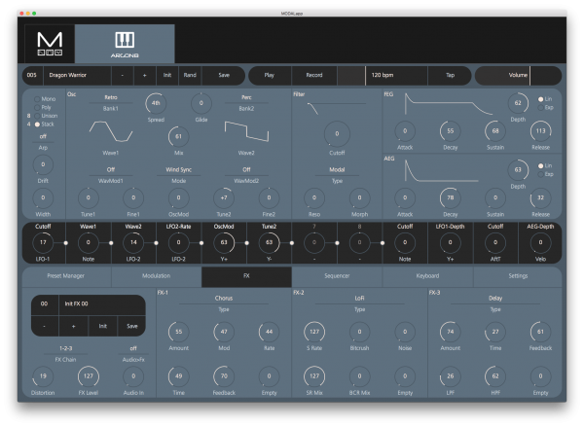Click the Modal M logo icon

[50, 44]
